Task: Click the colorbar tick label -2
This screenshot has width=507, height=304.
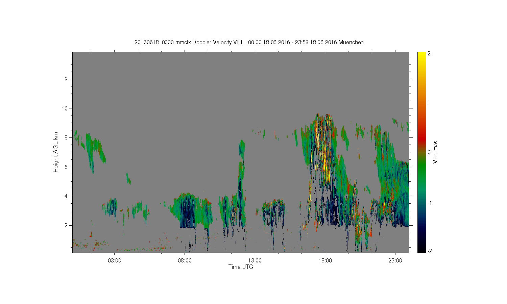Action: (x=430, y=251)
